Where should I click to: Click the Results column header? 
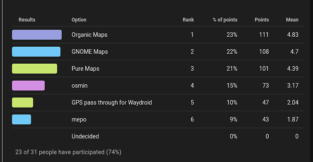(x=27, y=20)
